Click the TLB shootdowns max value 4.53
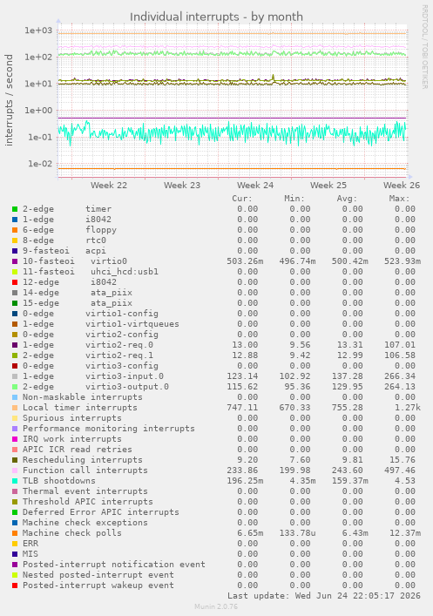The width and height of the screenshot is (433, 616). click(x=405, y=481)
